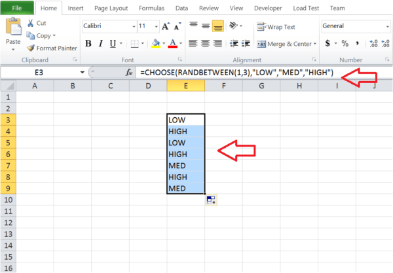Open the Insert Function fx button
The width and height of the screenshot is (393, 273).
click(x=129, y=73)
